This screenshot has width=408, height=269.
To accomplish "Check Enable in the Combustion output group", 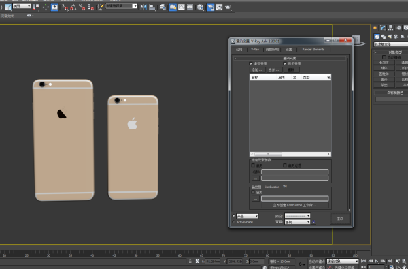I will tap(253, 192).
